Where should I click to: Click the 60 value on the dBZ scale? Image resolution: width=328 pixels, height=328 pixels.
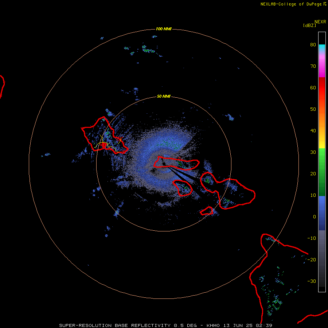[x=313, y=87]
